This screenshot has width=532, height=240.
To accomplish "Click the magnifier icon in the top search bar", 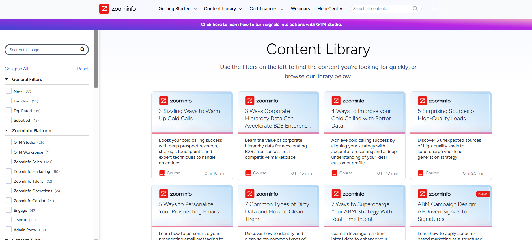I will [415, 9].
